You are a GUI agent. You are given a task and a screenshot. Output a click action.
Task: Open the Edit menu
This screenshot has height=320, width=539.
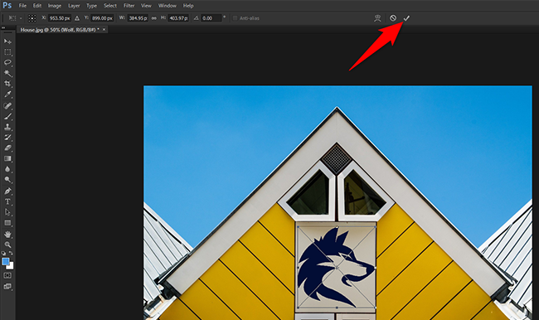tap(37, 6)
